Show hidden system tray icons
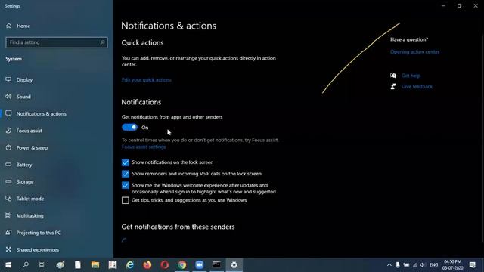484x272 pixels. [389, 265]
